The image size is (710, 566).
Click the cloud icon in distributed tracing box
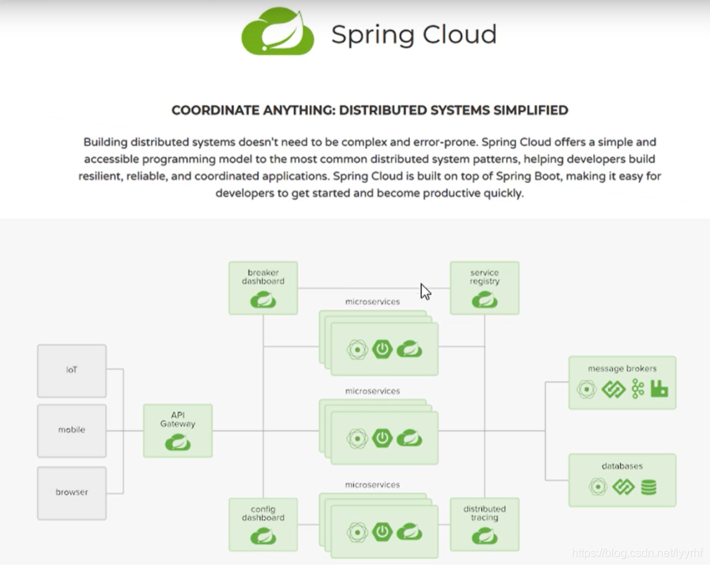(485, 536)
